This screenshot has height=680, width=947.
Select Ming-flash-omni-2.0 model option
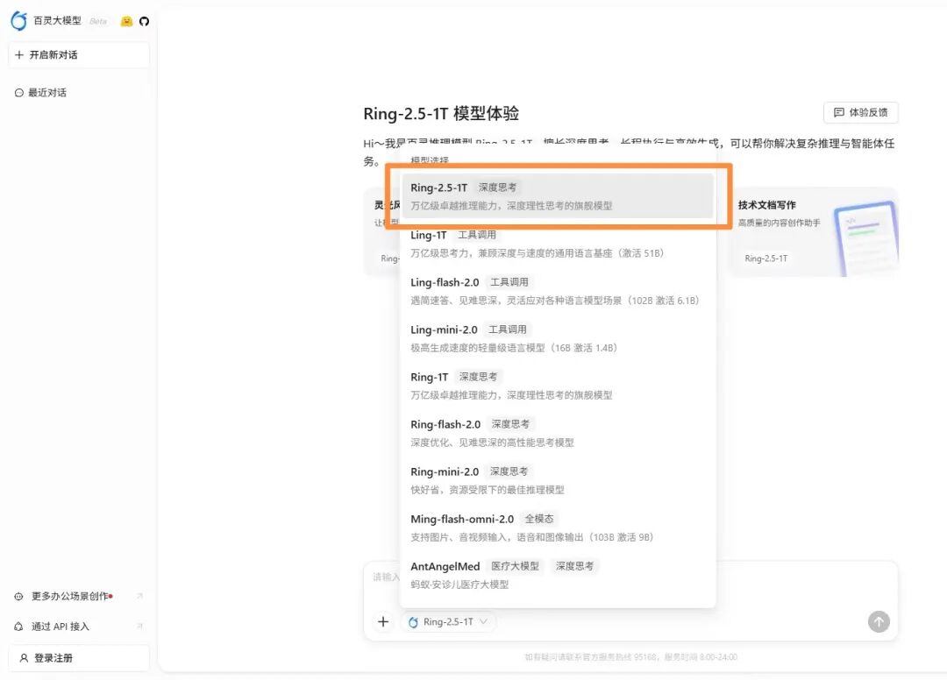point(558,528)
